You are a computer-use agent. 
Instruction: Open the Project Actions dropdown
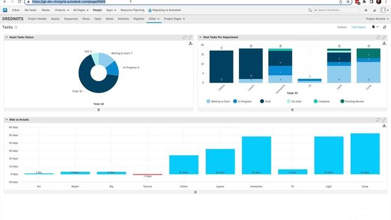click(377, 19)
